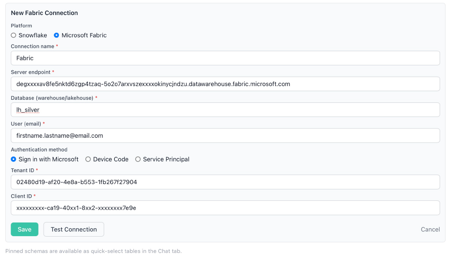Focus the Server endpoint text field
Image resolution: width=452 pixels, height=260 pixels.
point(226,84)
